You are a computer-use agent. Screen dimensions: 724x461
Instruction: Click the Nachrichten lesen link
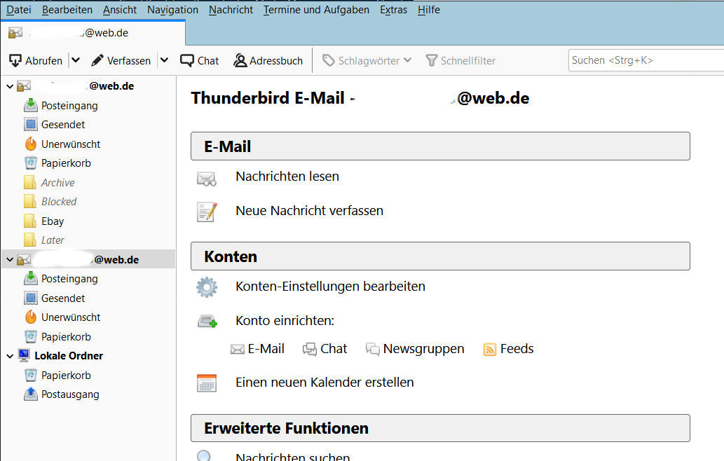click(287, 177)
